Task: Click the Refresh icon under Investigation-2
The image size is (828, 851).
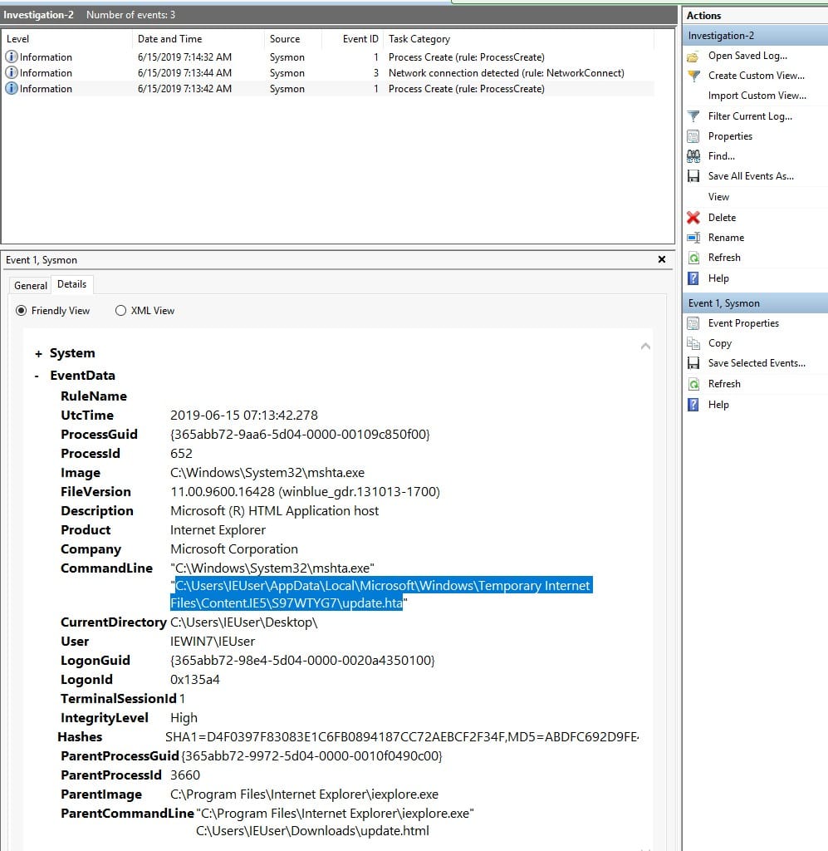Action: click(x=693, y=258)
